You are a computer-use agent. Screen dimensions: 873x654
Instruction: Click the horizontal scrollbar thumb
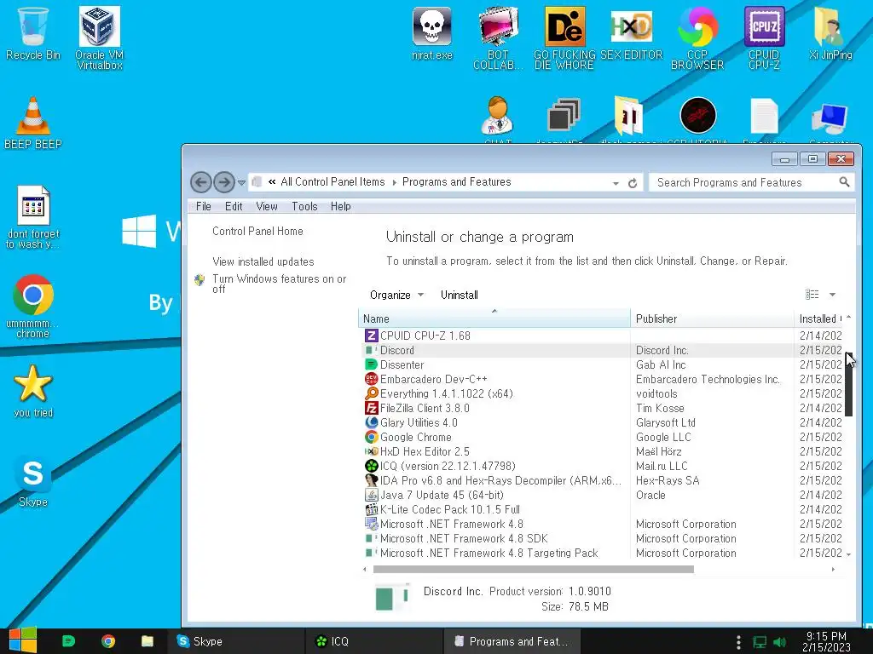[x=534, y=569]
